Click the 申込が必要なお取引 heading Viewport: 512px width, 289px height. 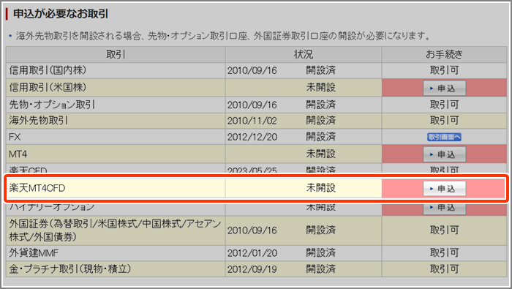point(61,14)
